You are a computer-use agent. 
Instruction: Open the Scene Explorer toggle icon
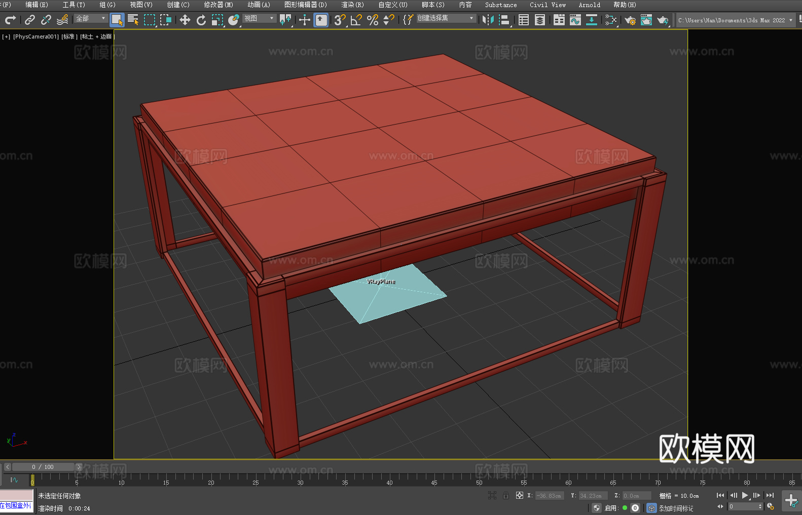coord(524,20)
